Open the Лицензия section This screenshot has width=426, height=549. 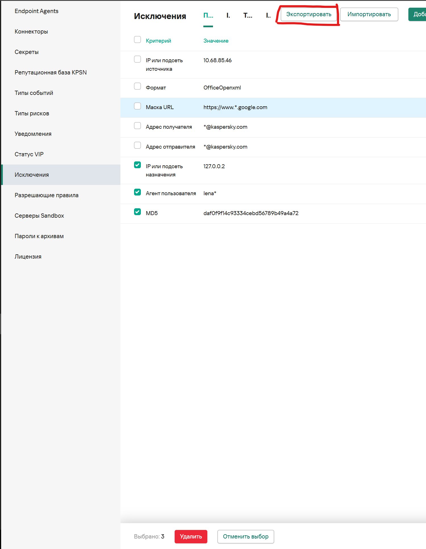28,257
